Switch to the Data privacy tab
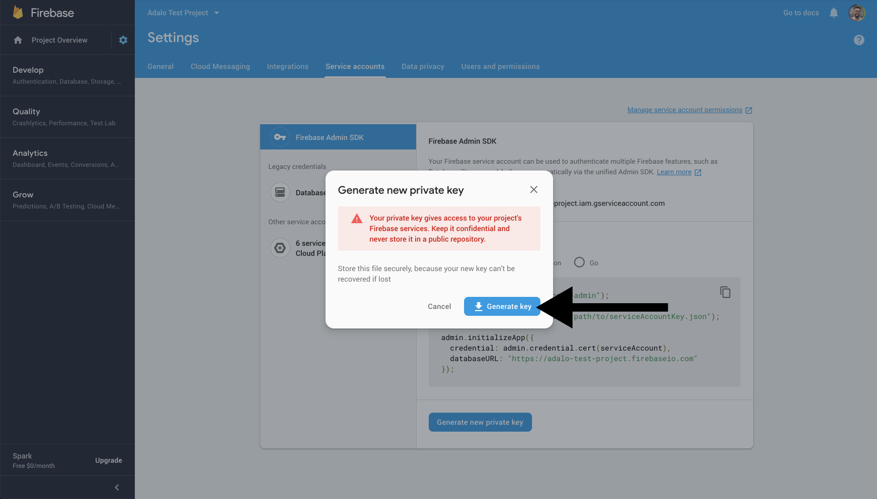The height and width of the screenshot is (499, 877). point(423,66)
